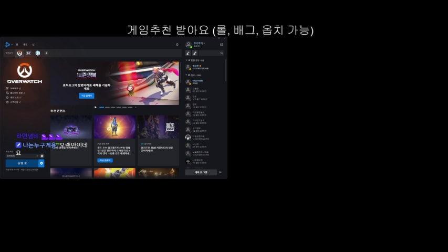Click the round icon beside the version dropdown

42,156
